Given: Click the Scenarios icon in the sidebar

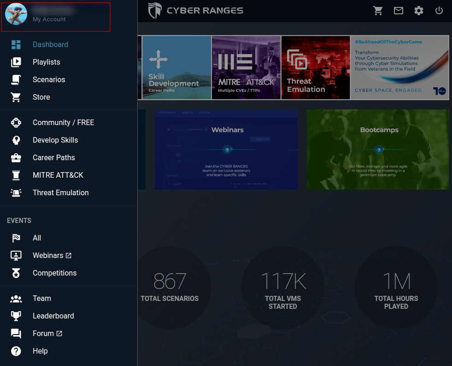Looking at the screenshot, I should [16, 79].
